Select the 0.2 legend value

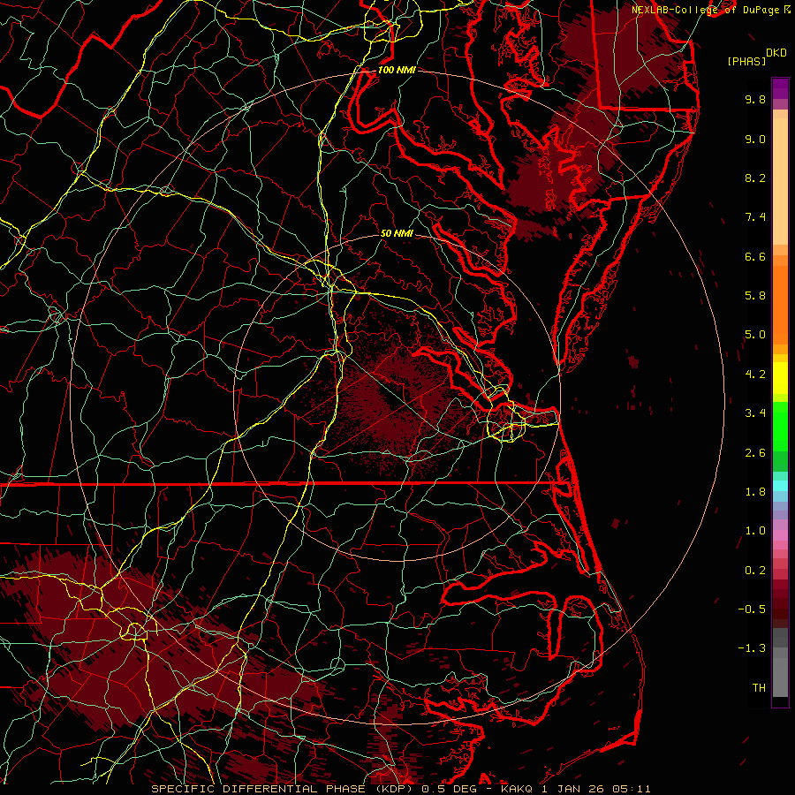[x=755, y=571]
